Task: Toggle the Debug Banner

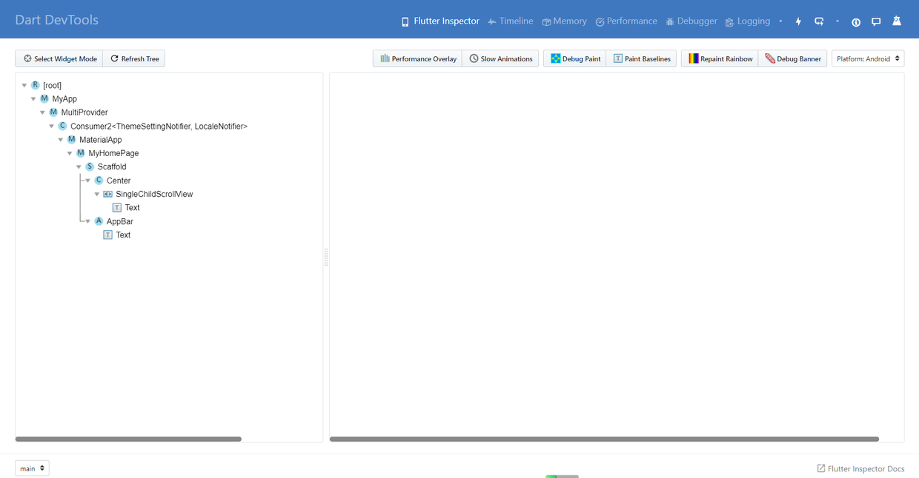Action: point(793,58)
